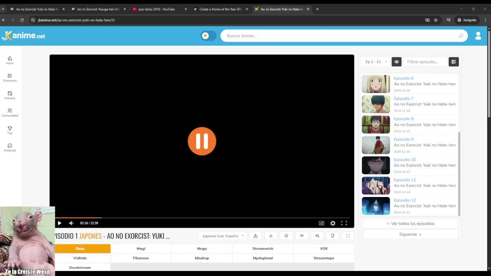Bookmark this page with star icon
Screen dimensions: 491x276
[436, 20]
